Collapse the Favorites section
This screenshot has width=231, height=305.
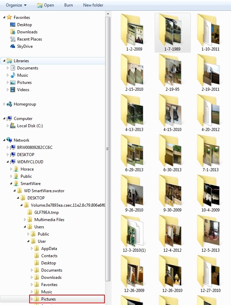pos(4,17)
